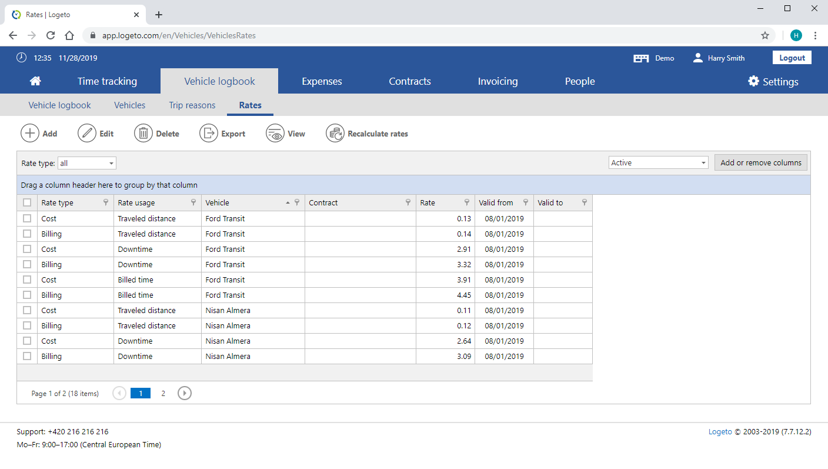Screen dimensions: 828x469
Task: Click the Delete trash can icon
Action: [143, 134]
